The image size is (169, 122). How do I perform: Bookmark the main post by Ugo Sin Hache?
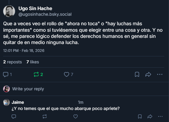[137, 74]
